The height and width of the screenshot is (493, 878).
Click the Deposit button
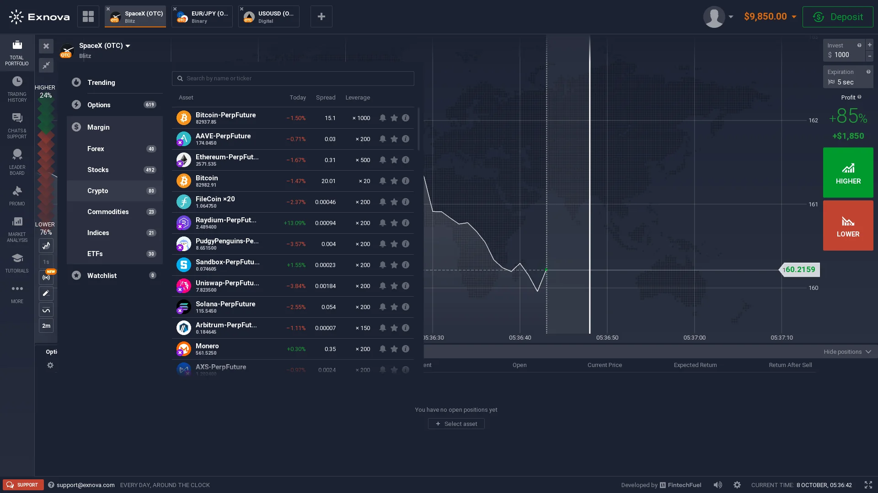click(838, 17)
